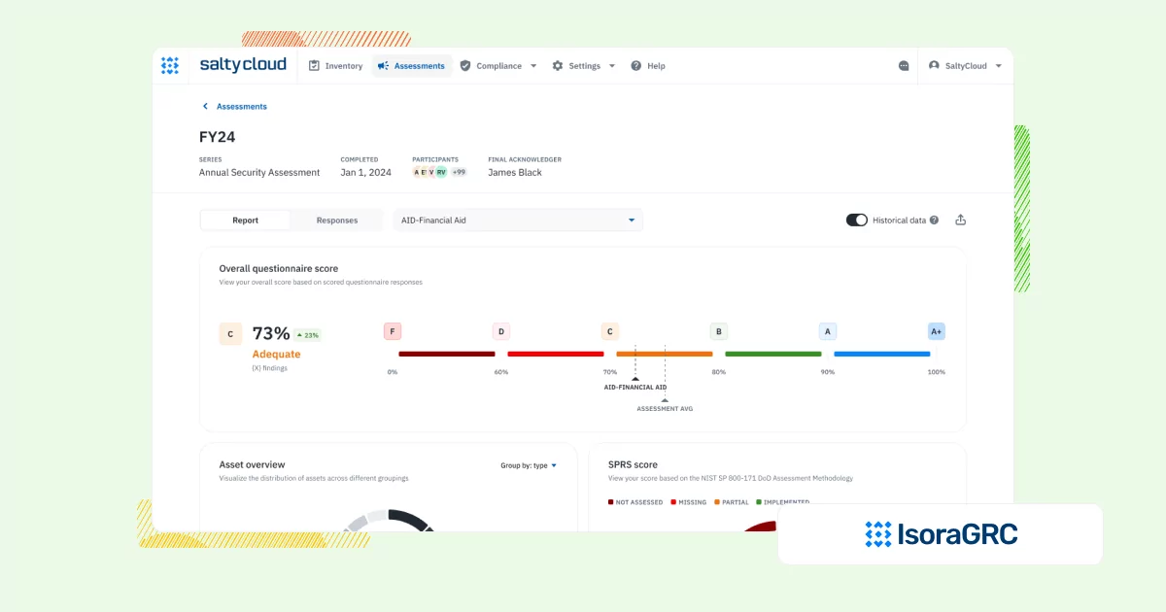The image size is (1166, 612).
Task: Open the Settings menu label
Action: [x=585, y=66]
